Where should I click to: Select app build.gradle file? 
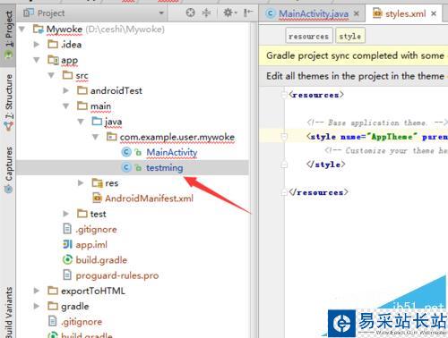click(101, 260)
